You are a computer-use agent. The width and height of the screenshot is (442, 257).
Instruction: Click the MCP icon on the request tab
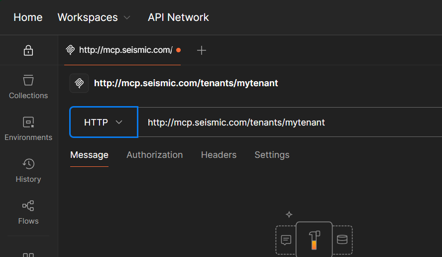(70, 50)
